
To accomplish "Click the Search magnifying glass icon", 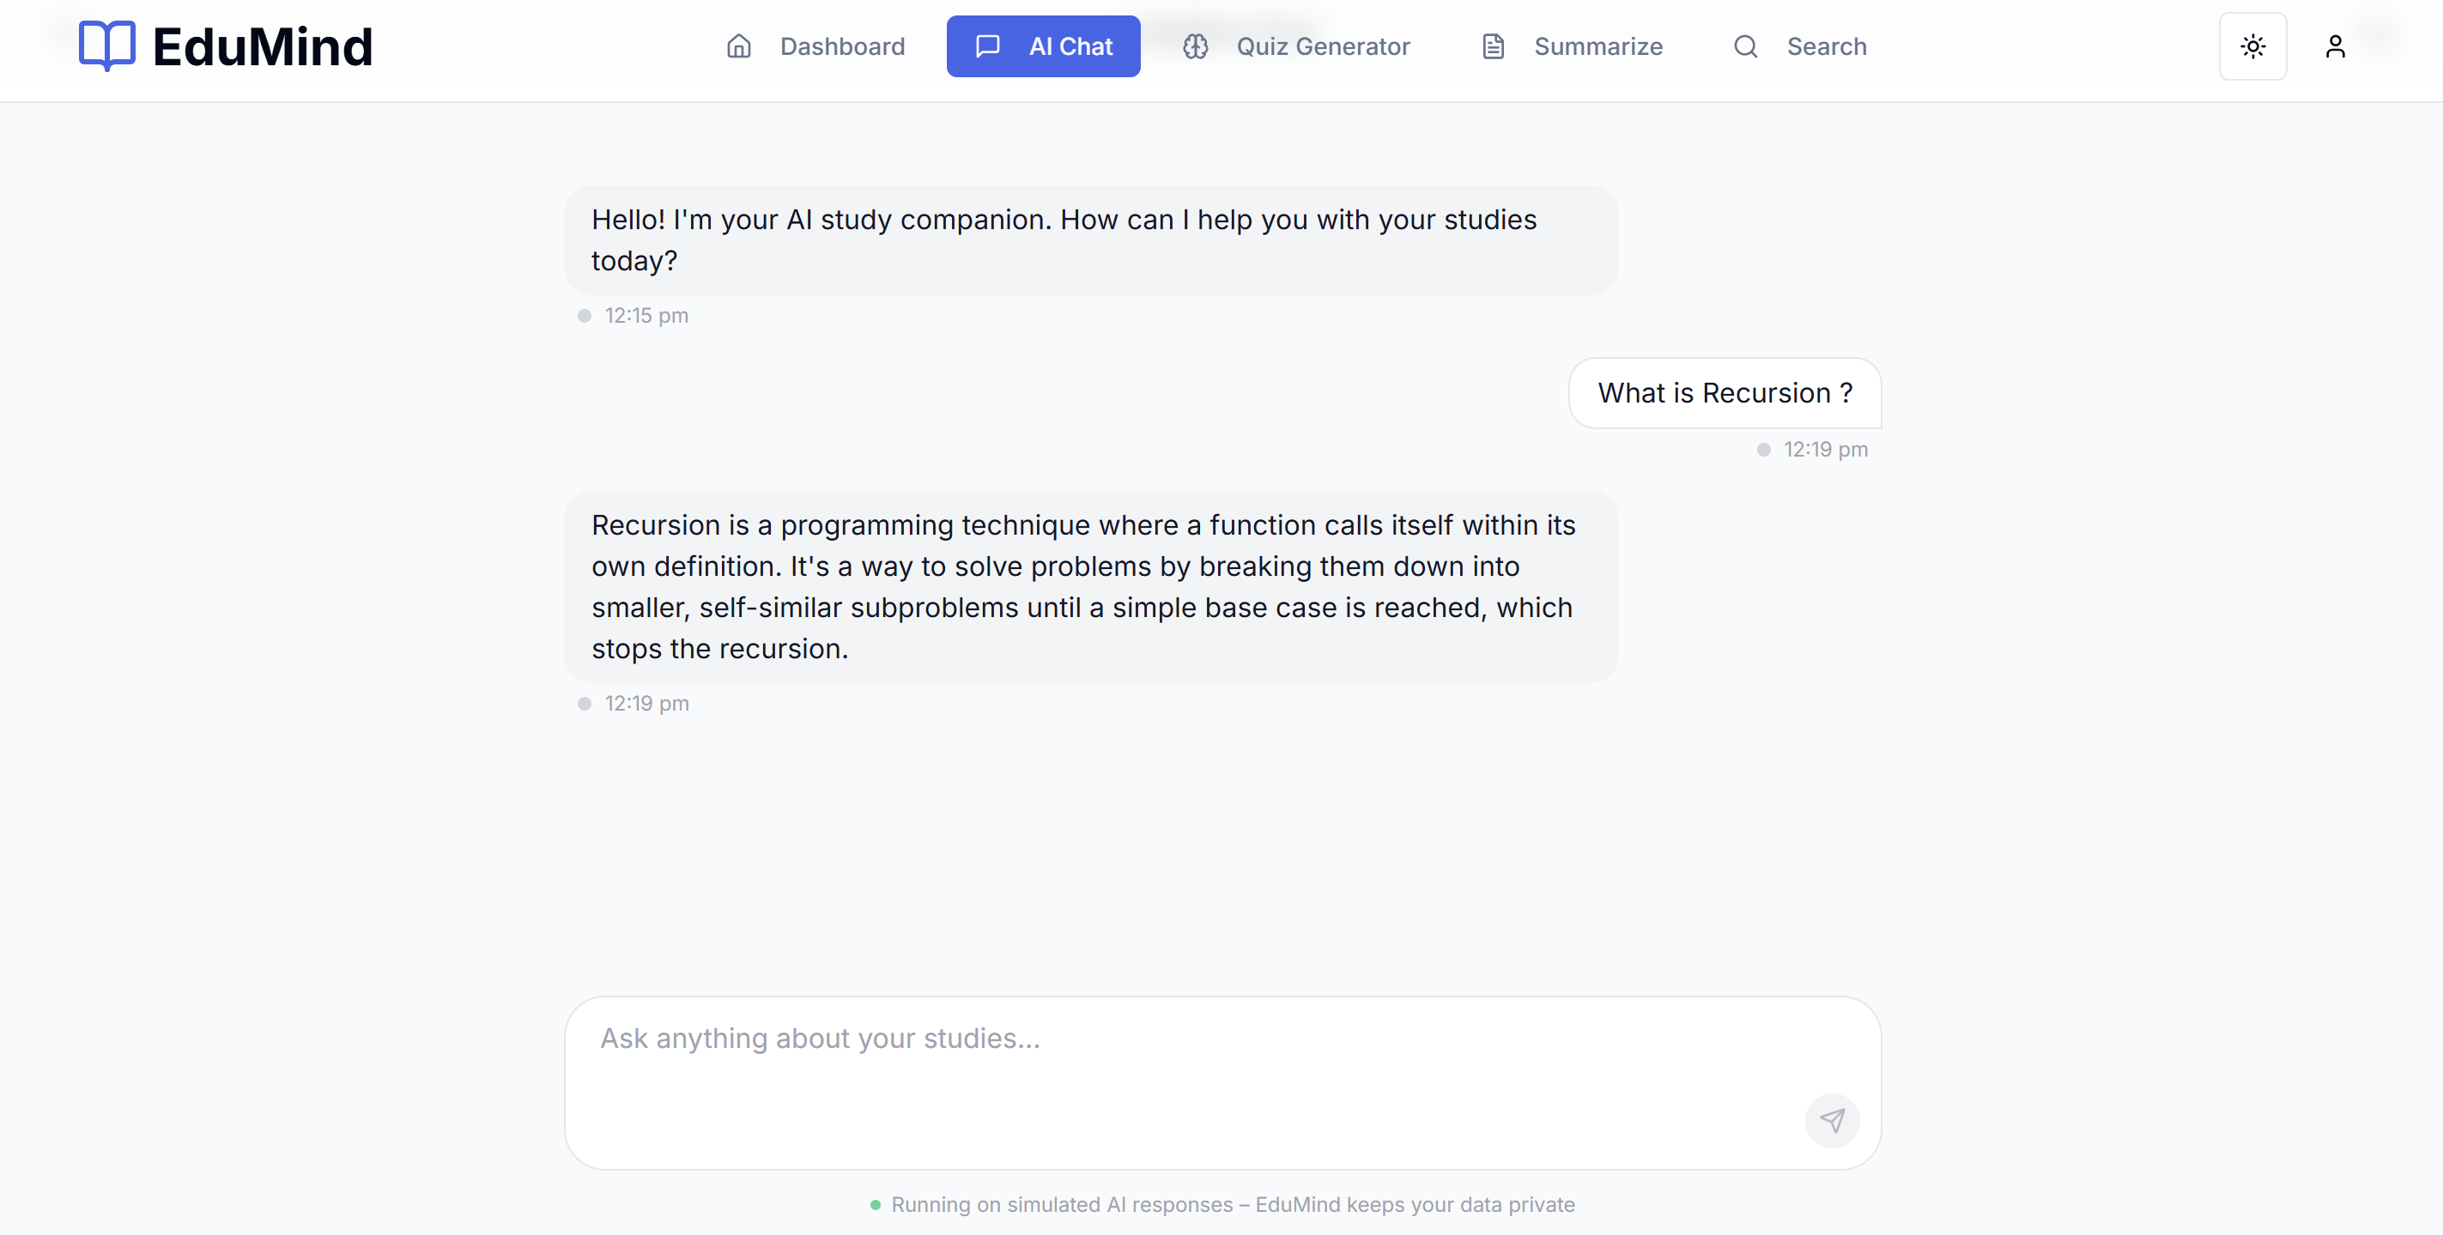I will (1745, 46).
